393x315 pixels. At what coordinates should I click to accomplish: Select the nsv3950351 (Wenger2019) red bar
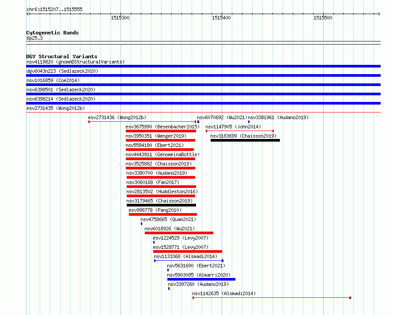pos(160,140)
